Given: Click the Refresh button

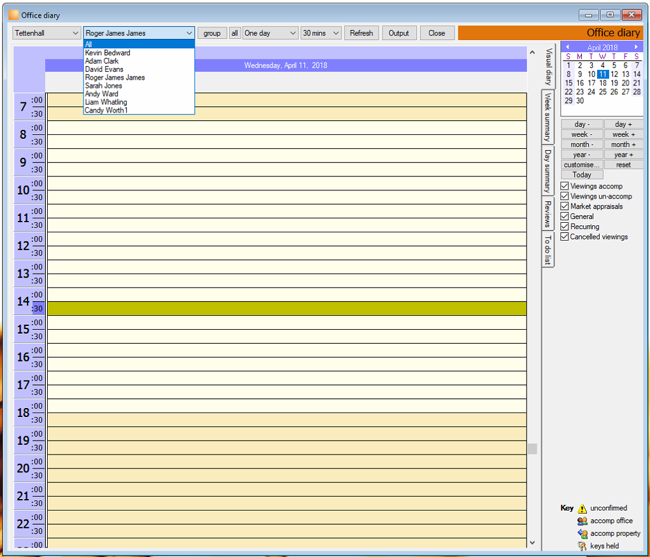Looking at the screenshot, I should (x=361, y=33).
